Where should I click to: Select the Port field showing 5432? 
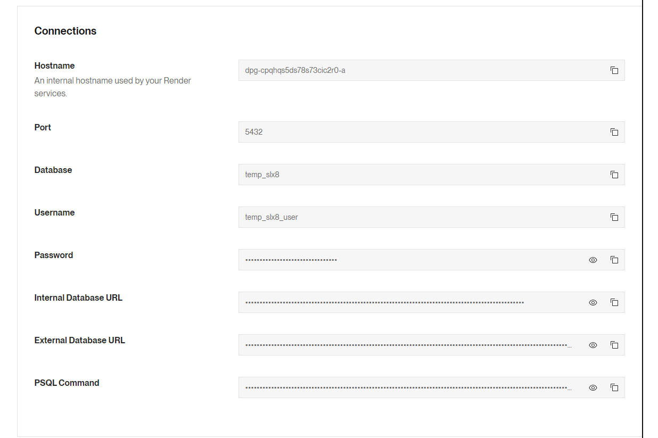pos(415,132)
